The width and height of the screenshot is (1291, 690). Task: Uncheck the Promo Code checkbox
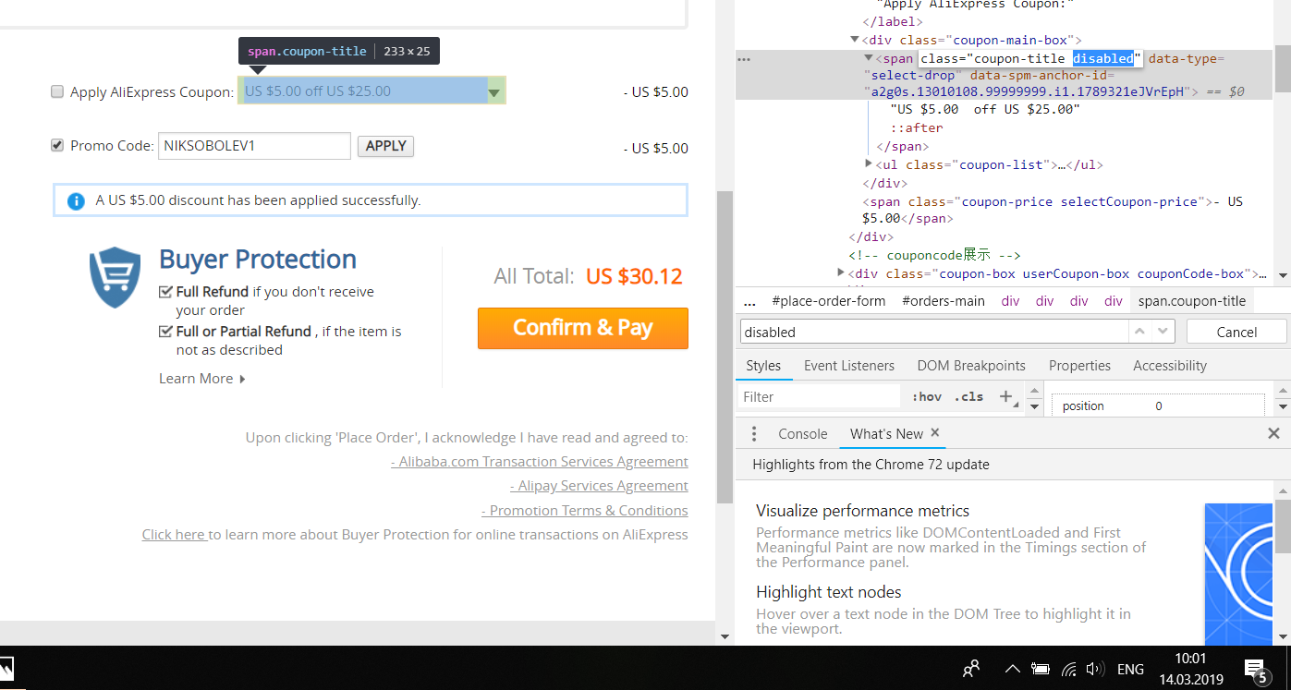[x=57, y=145]
